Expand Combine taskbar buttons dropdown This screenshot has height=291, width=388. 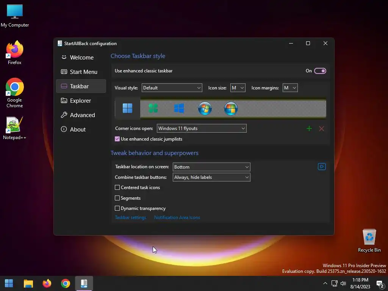point(211,177)
